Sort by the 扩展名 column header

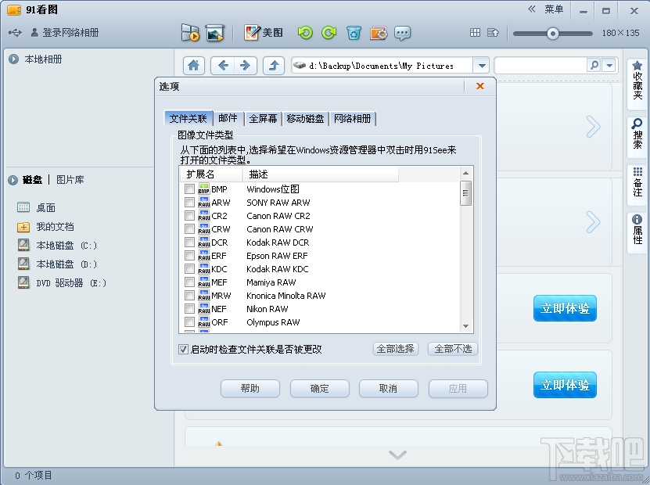tap(211, 174)
